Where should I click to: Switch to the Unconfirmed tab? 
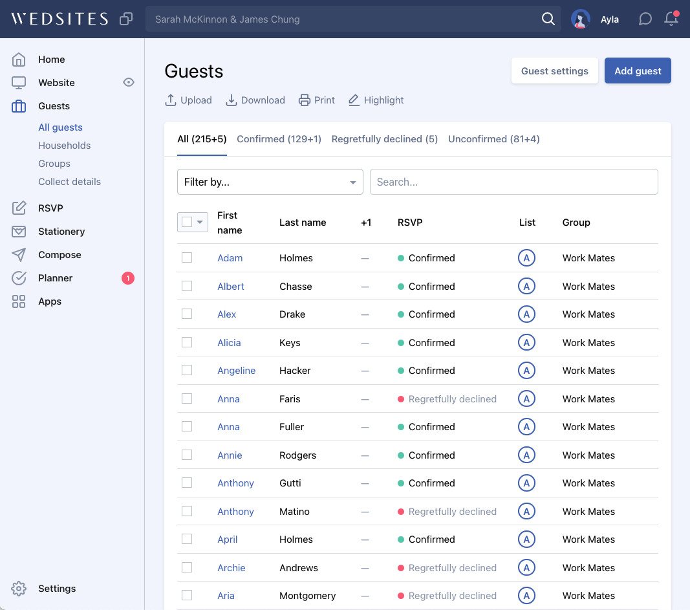pyautogui.click(x=493, y=139)
